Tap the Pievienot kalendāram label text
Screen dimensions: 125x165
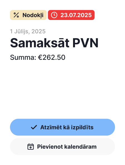[x=67, y=147]
